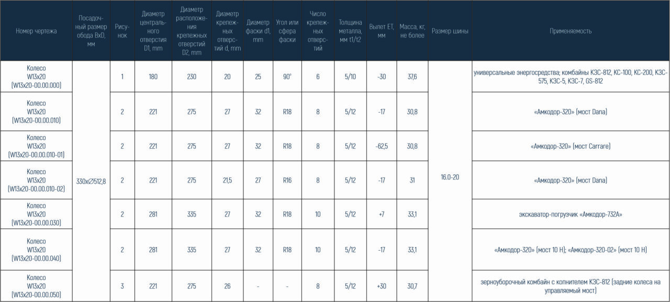Select the W13x20-00.00.040 wheel cell
The height and width of the screenshot is (302, 670).
[x=36, y=250]
